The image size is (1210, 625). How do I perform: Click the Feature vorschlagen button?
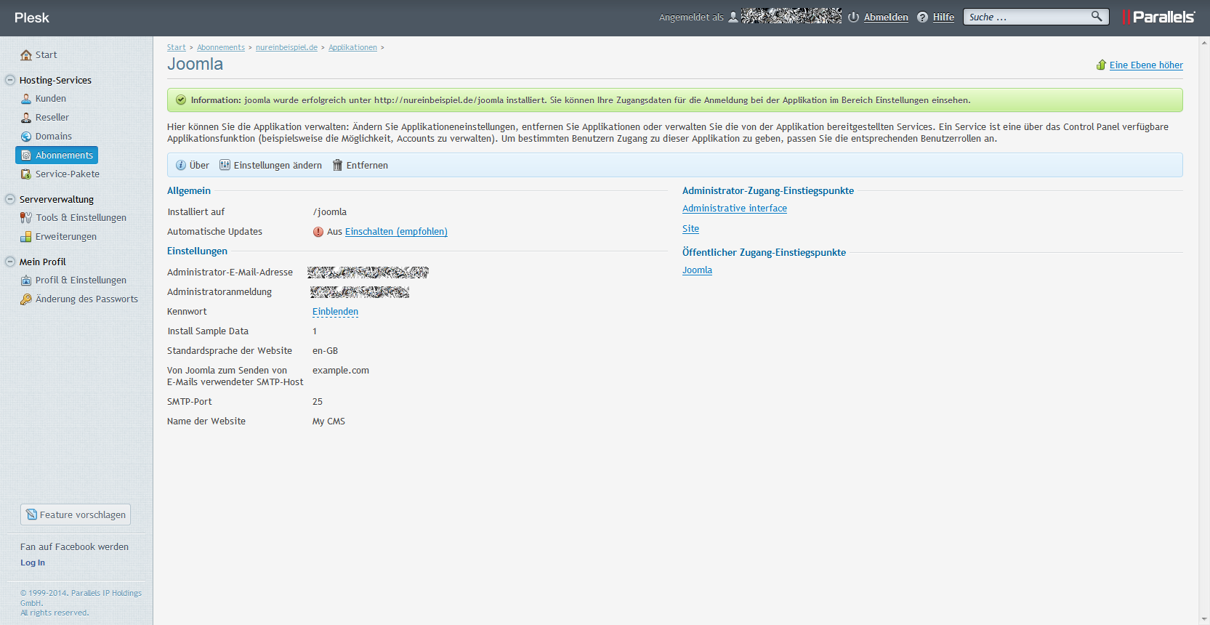pyautogui.click(x=76, y=515)
